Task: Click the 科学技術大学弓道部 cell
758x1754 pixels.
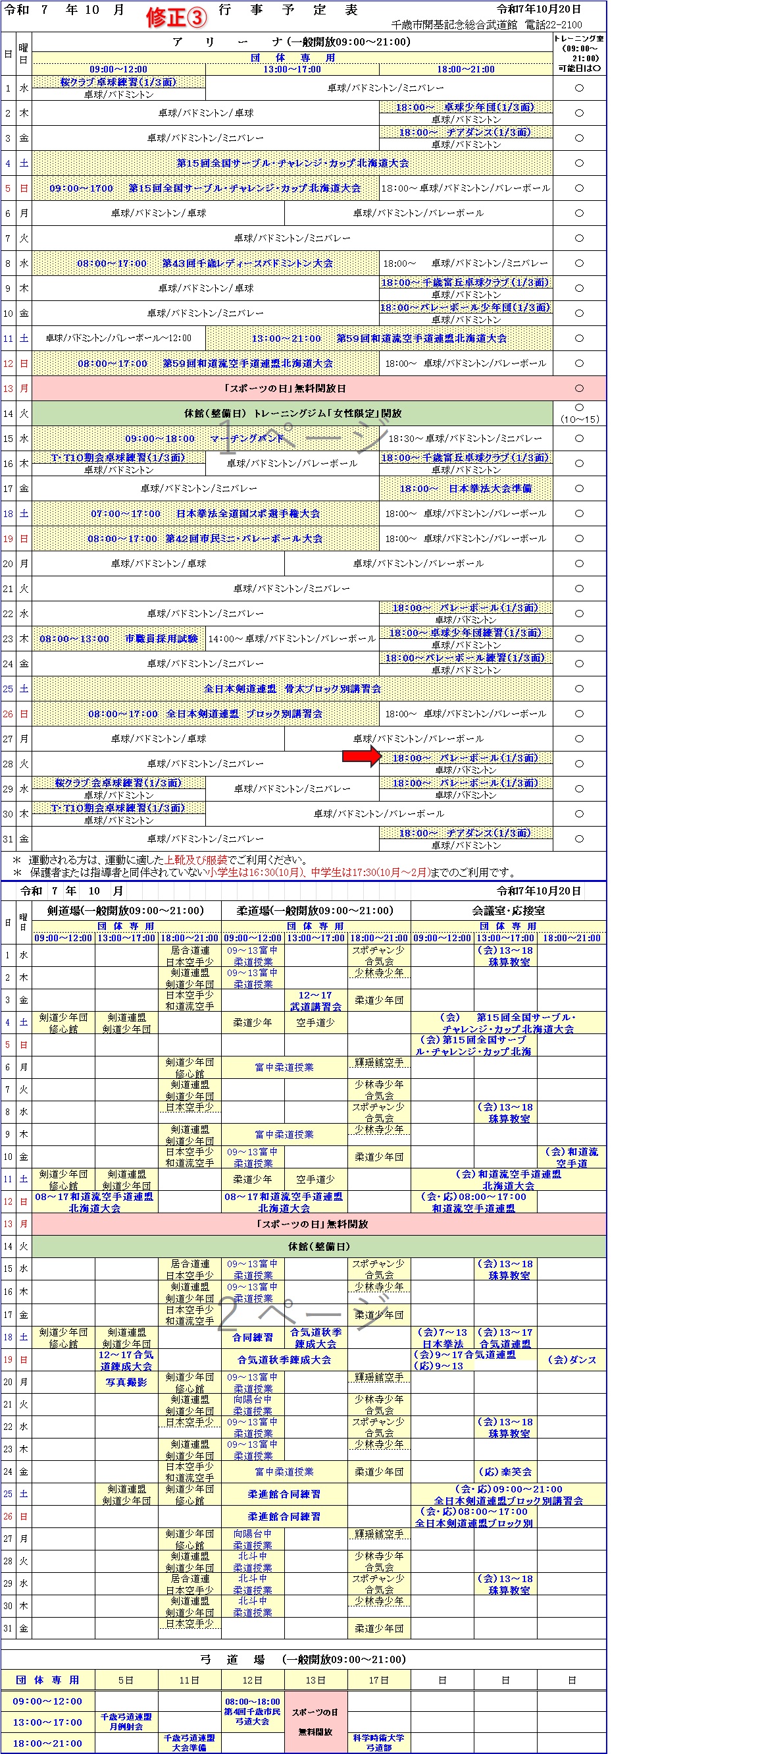Action: click(x=378, y=1741)
